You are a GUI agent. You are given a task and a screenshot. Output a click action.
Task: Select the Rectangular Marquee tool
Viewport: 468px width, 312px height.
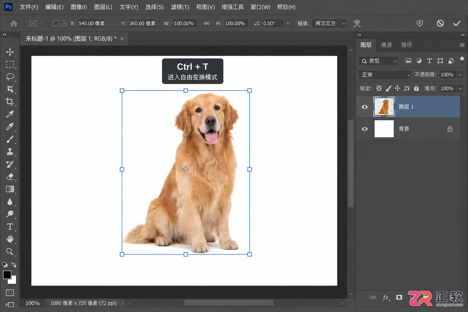click(x=10, y=64)
